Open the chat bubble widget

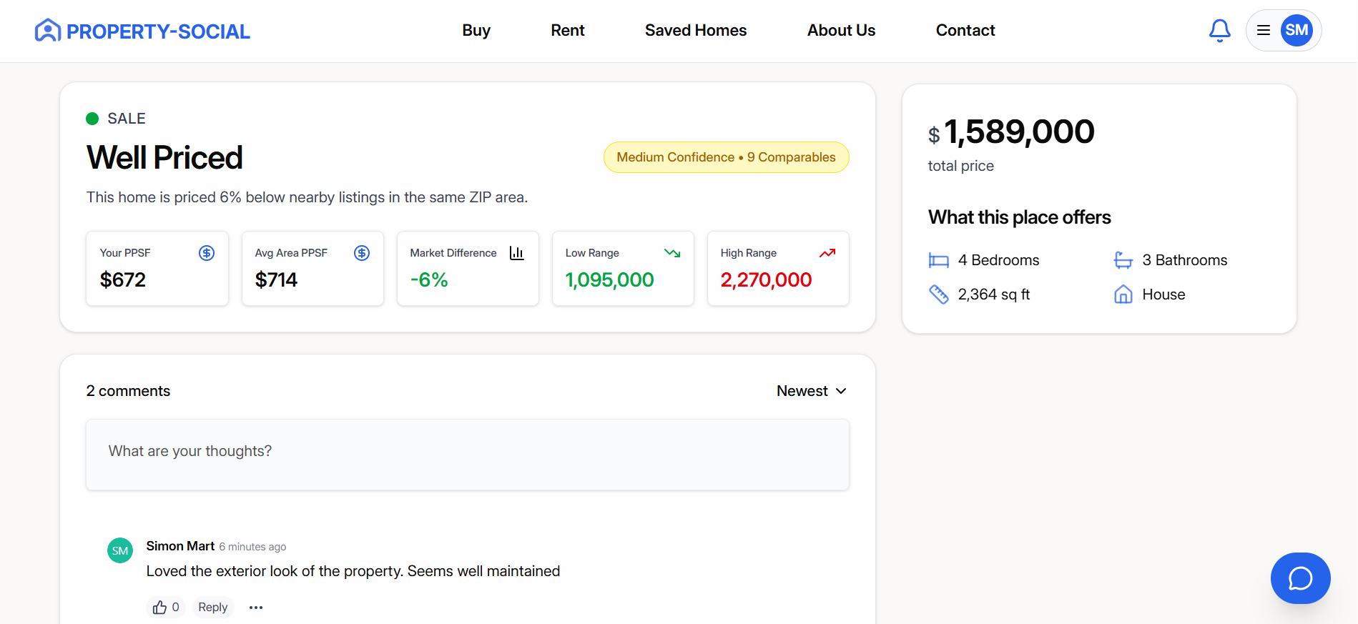coord(1300,578)
